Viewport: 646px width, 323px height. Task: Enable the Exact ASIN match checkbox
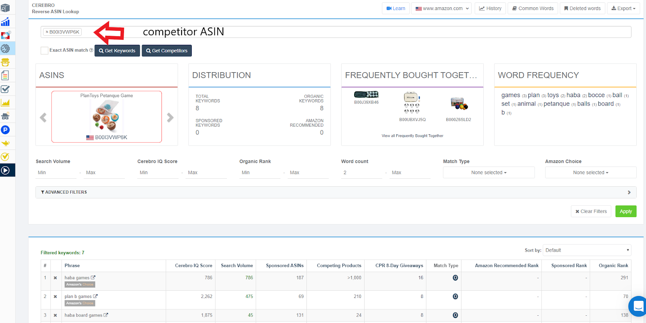(x=44, y=50)
